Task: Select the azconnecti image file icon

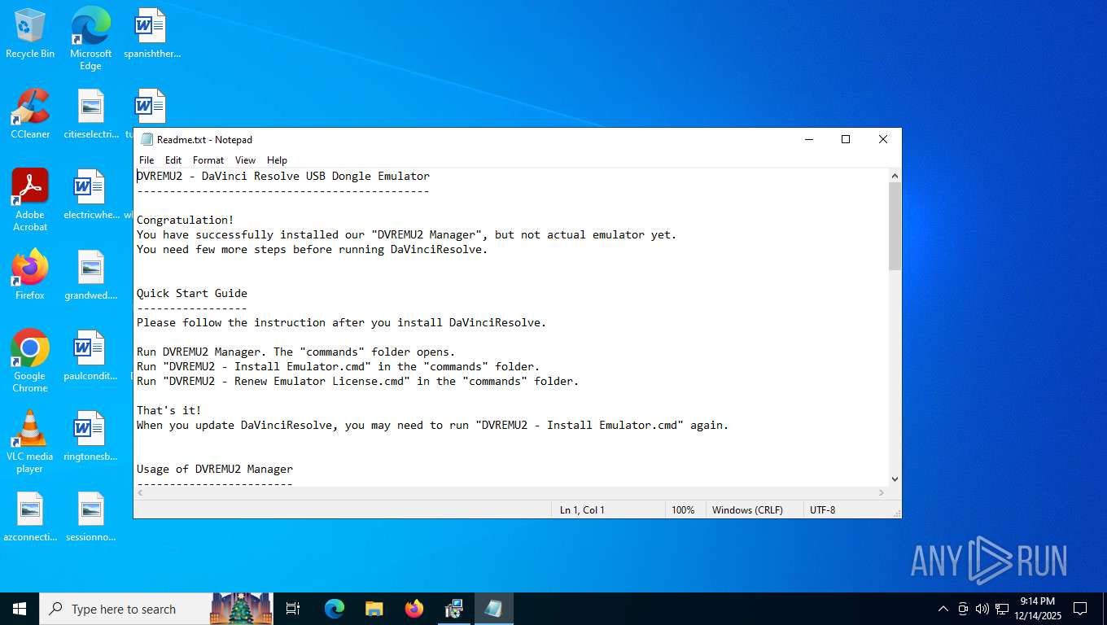Action: tap(30, 517)
